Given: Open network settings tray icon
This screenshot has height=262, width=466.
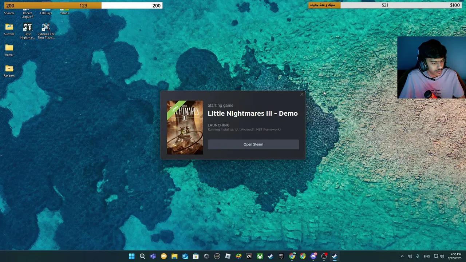Looking at the screenshot, I should [x=436, y=256].
